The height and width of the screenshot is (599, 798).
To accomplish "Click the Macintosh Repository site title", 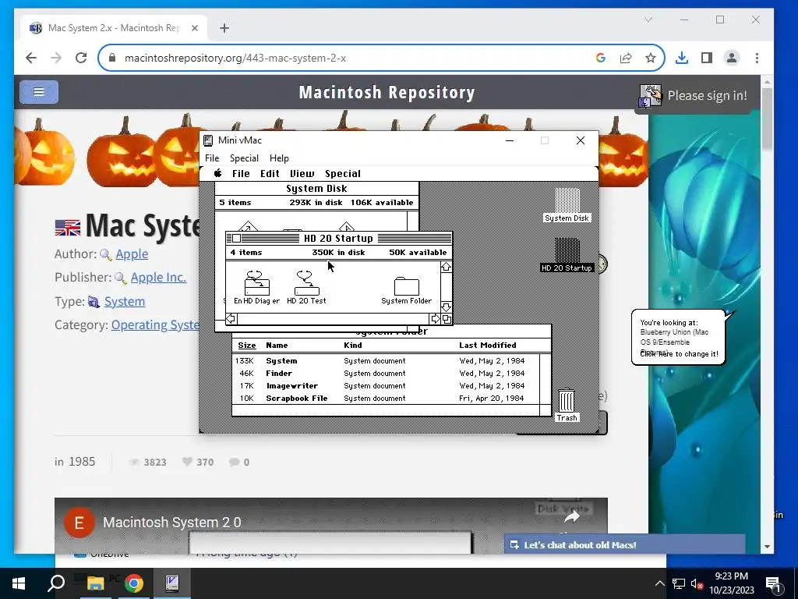I will 387,92.
